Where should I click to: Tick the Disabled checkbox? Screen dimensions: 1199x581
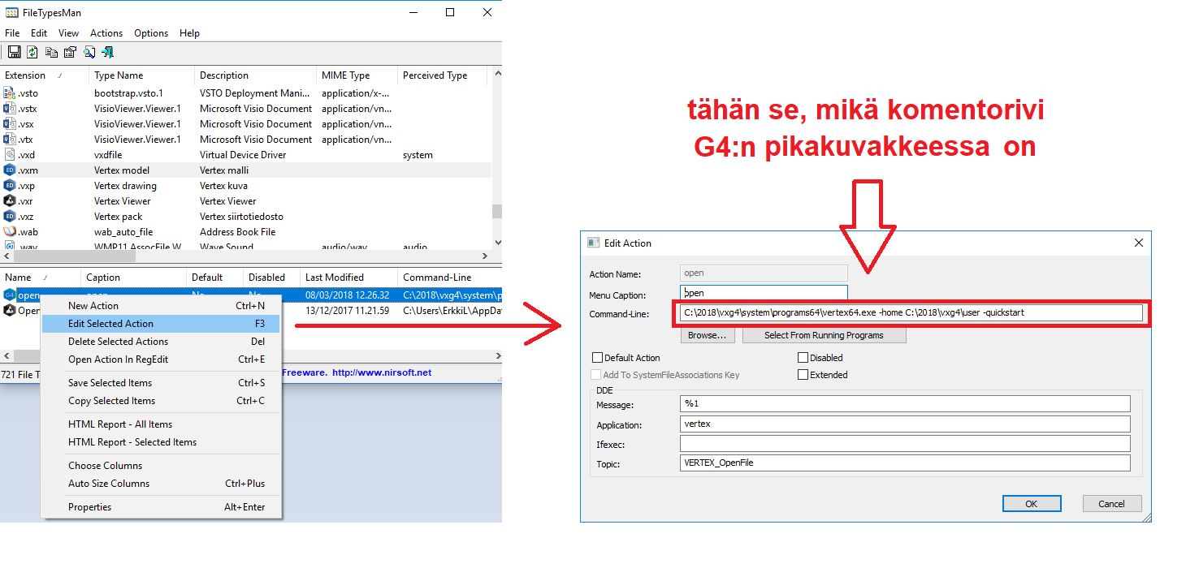[803, 358]
